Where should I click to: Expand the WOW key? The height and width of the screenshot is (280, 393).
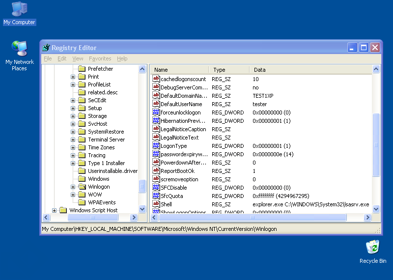(x=73, y=195)
